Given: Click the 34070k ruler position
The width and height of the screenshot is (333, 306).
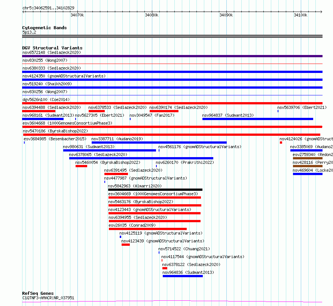Looking at the screenshot, I should tap(77, 15).
